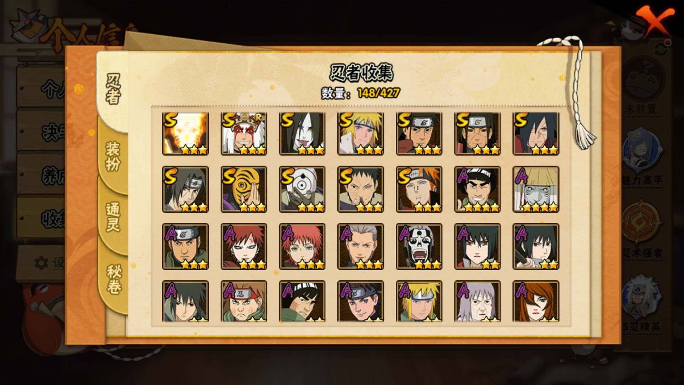This screenshot has width=684, height=385.
Task: Pick the straw-hat bandaged A-rank ninja
Action: tap(536, 189)
